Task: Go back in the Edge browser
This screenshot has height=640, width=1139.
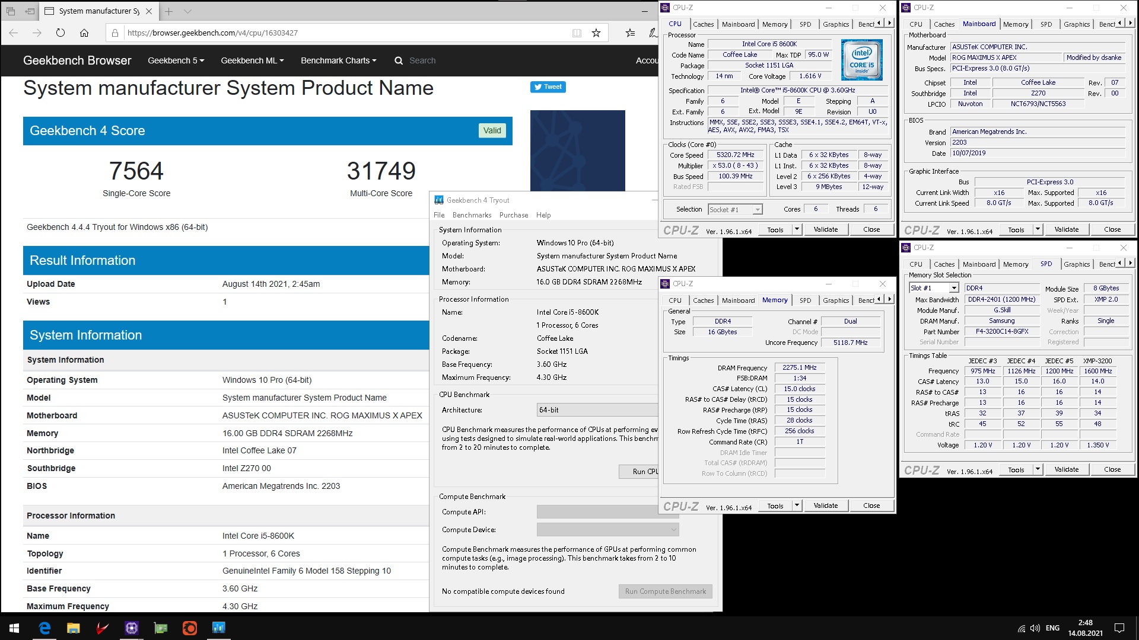Action: (14, 33)
